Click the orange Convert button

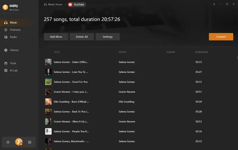click(221, 37)
